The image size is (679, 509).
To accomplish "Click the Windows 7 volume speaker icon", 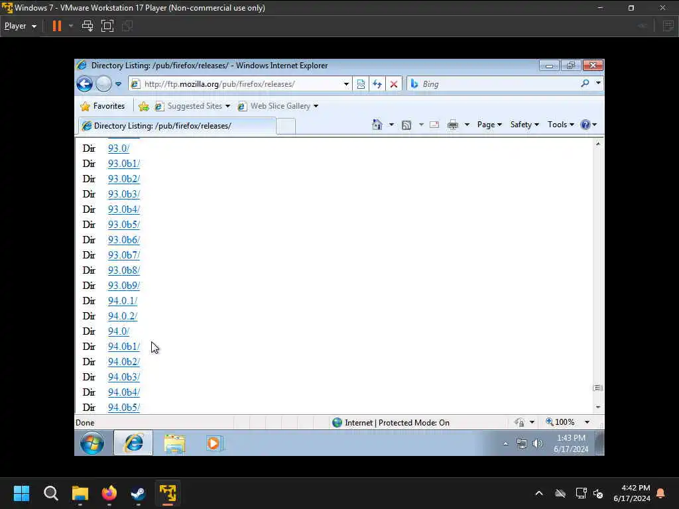I will pos(537,443).
